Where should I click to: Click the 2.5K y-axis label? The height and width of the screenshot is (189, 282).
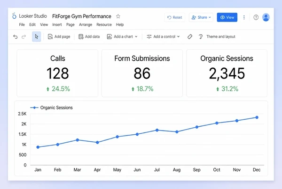22,114
